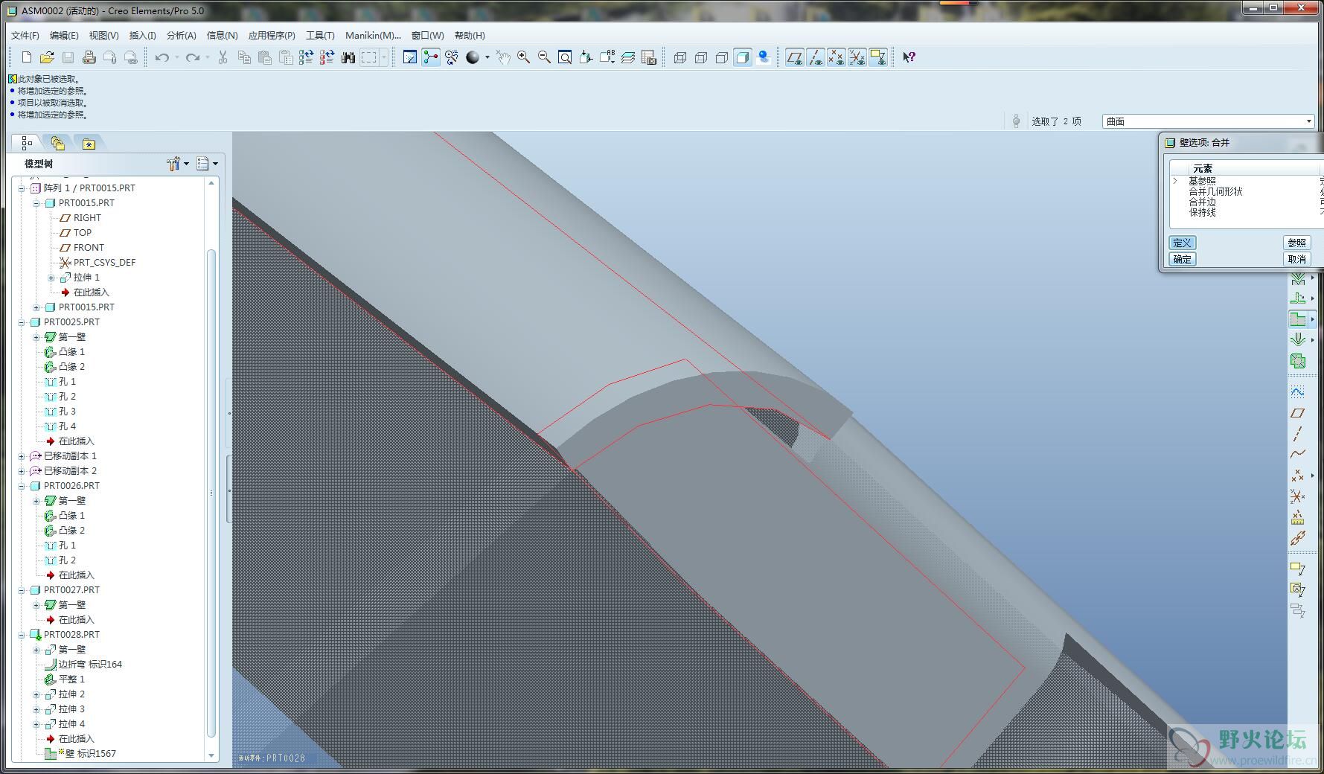The width and height of the screenshot is (1324, 774).
Task: Toggle shading display style on
Action: pos(742,57)
